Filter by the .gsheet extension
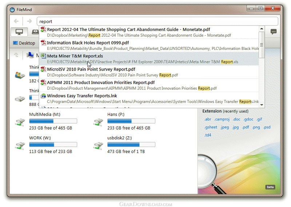Image resolution: width=291 pixels, height=207 pixels. click(x=211, y=127)
